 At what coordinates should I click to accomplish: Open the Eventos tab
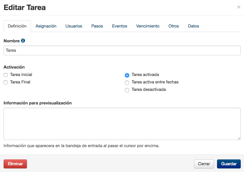120,26
